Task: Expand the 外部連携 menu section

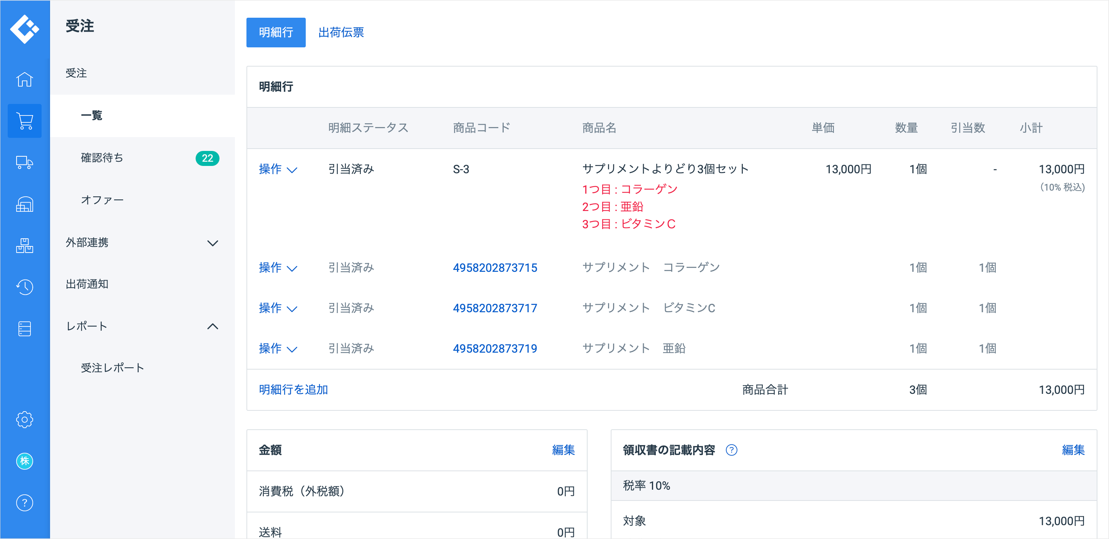Action: click(212, 243)
